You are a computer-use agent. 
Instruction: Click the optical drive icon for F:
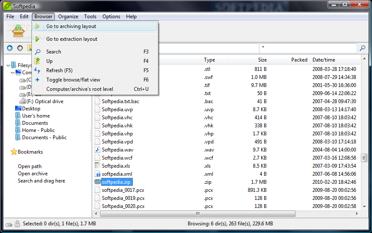[x=23, y=101]
